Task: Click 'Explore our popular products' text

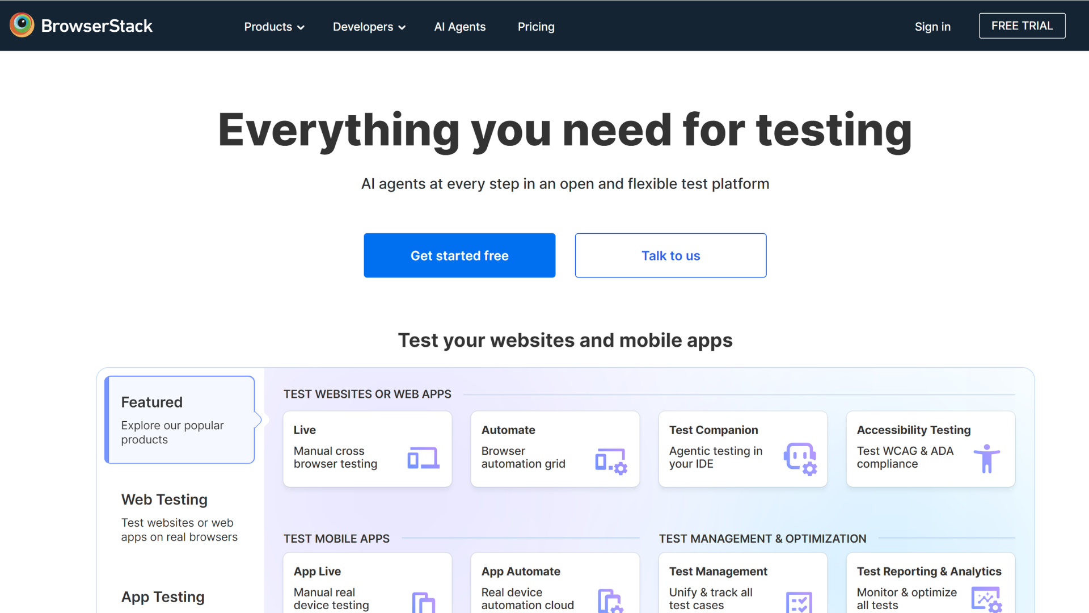Action: (172, 432)
